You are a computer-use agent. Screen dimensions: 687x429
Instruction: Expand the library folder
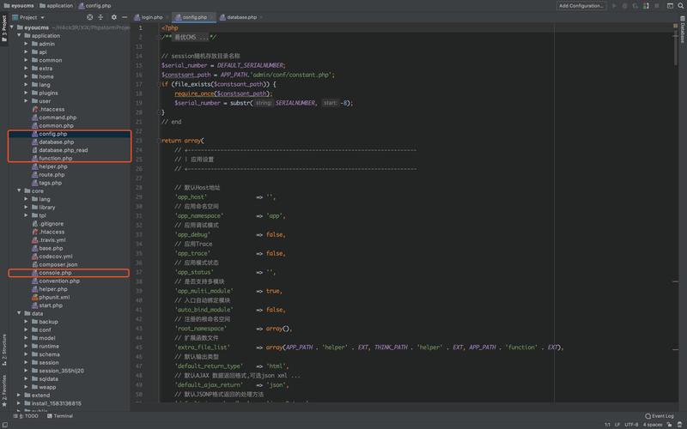(x=27, y=207)
